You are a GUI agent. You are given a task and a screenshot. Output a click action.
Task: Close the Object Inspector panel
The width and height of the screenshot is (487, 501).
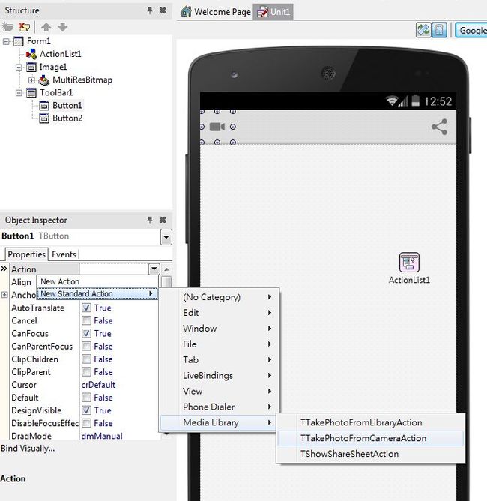coord(163,220)
